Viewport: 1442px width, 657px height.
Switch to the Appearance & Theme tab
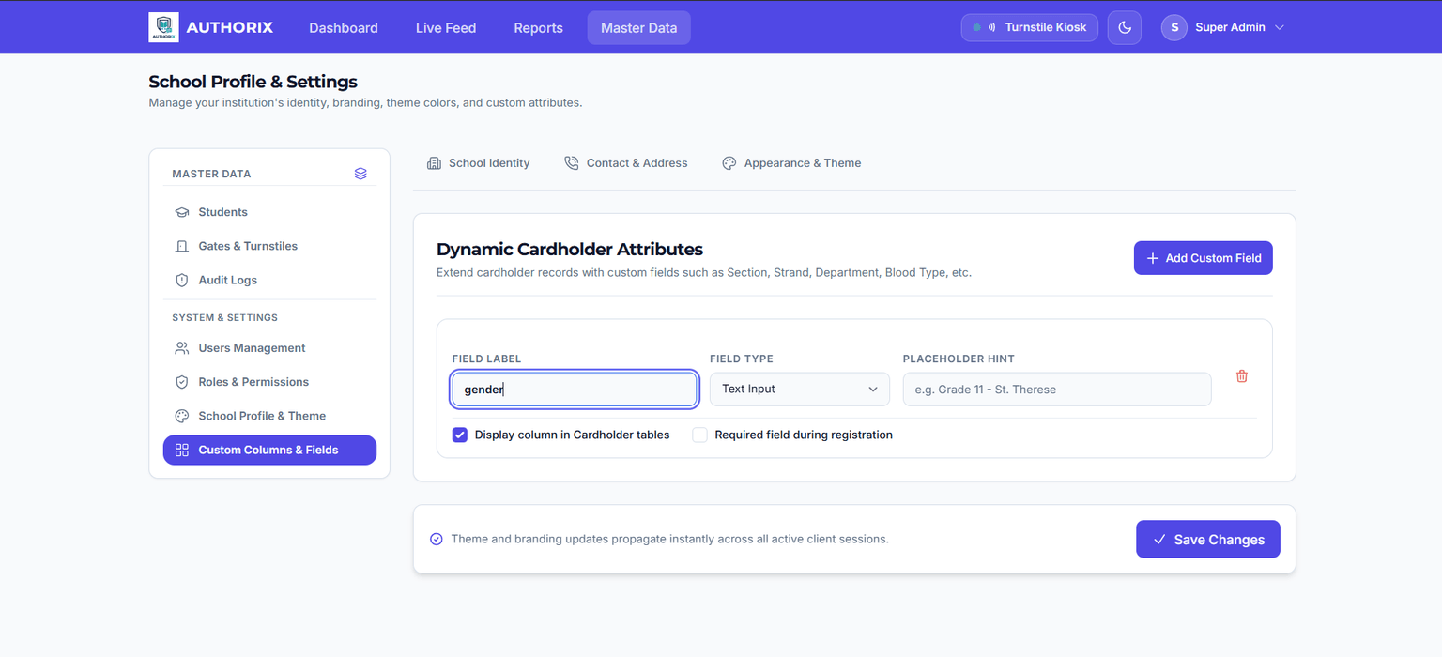tap(791, 163)
